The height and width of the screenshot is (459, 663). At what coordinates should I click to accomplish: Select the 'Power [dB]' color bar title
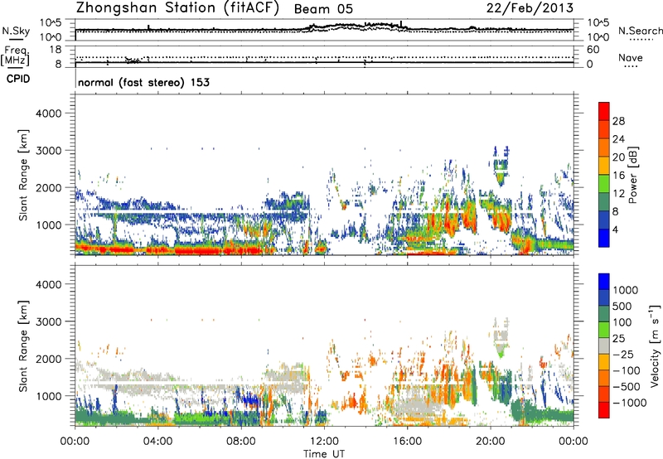[632, 175]
